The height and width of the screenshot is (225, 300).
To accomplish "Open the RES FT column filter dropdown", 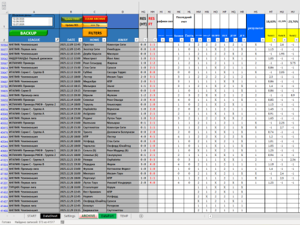I will 155,40.
